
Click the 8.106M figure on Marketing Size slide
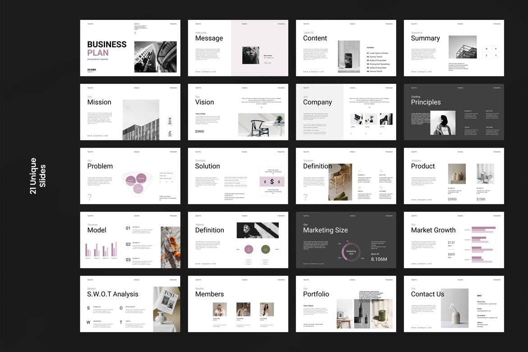click(379, 259)
